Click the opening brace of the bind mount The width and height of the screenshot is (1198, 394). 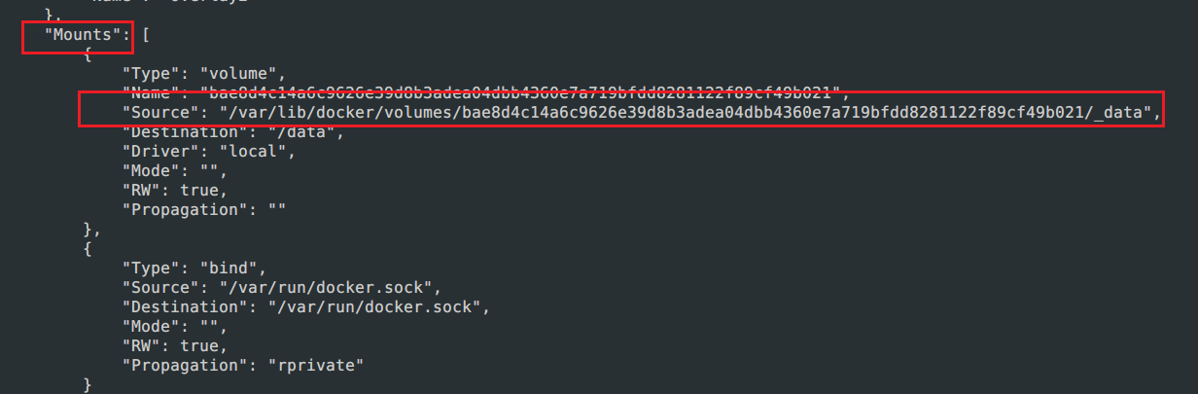coord(88,247)
